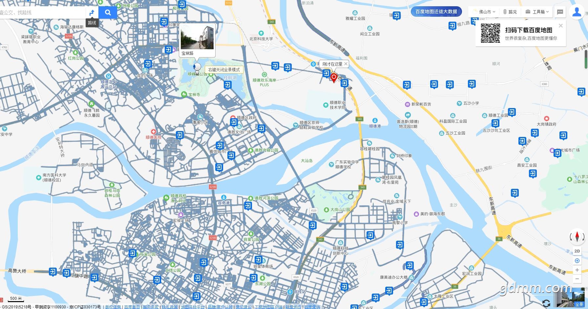Click the 顺德港 anchor port marker
This screenshot has height=309, width=588.
[x=375, y=121]
